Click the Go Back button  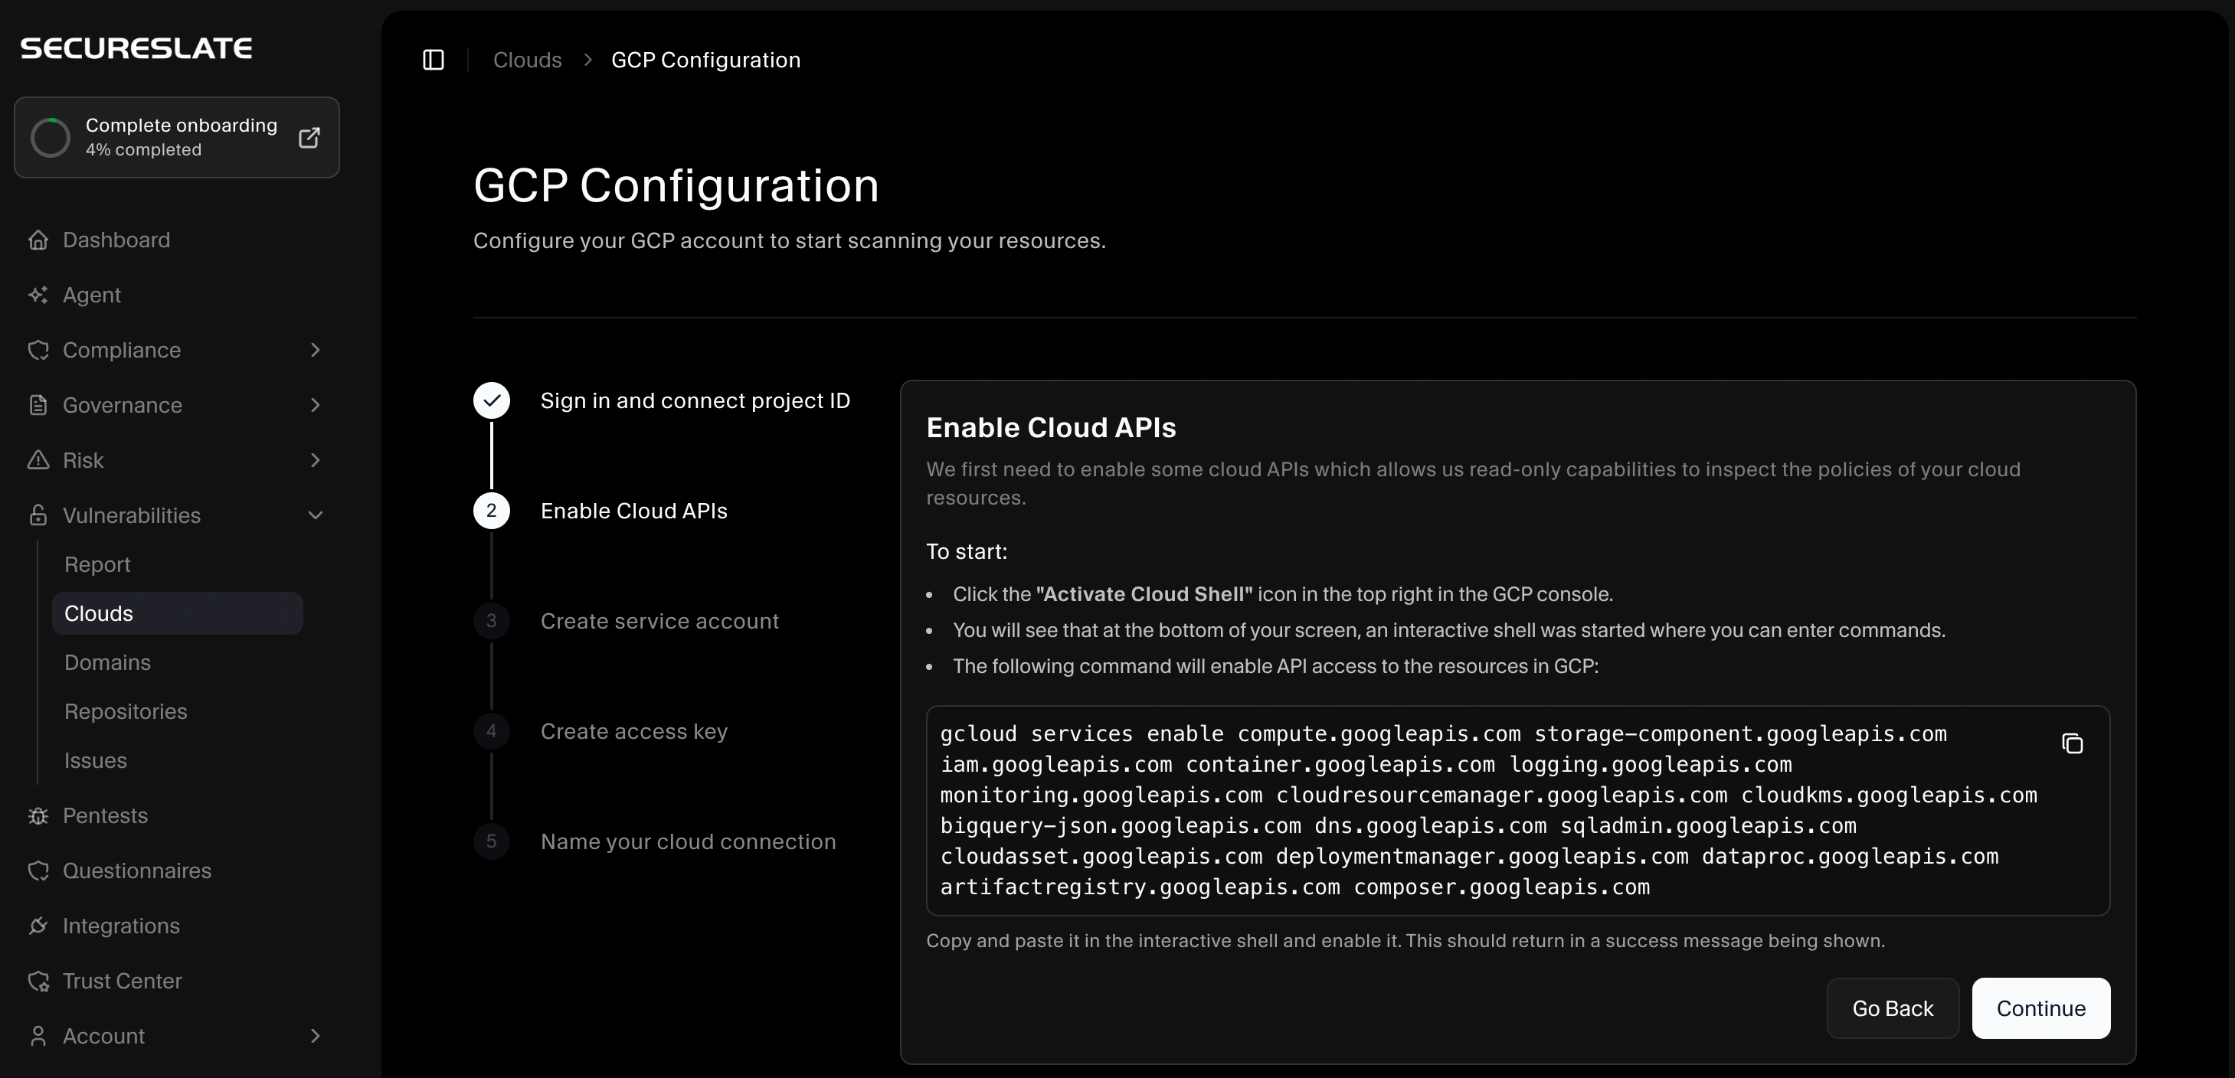[1893, 1008]
